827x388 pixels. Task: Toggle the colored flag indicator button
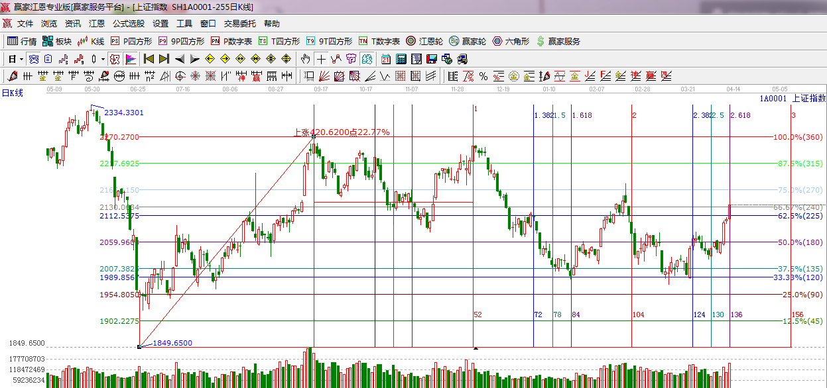click(130, 59)
